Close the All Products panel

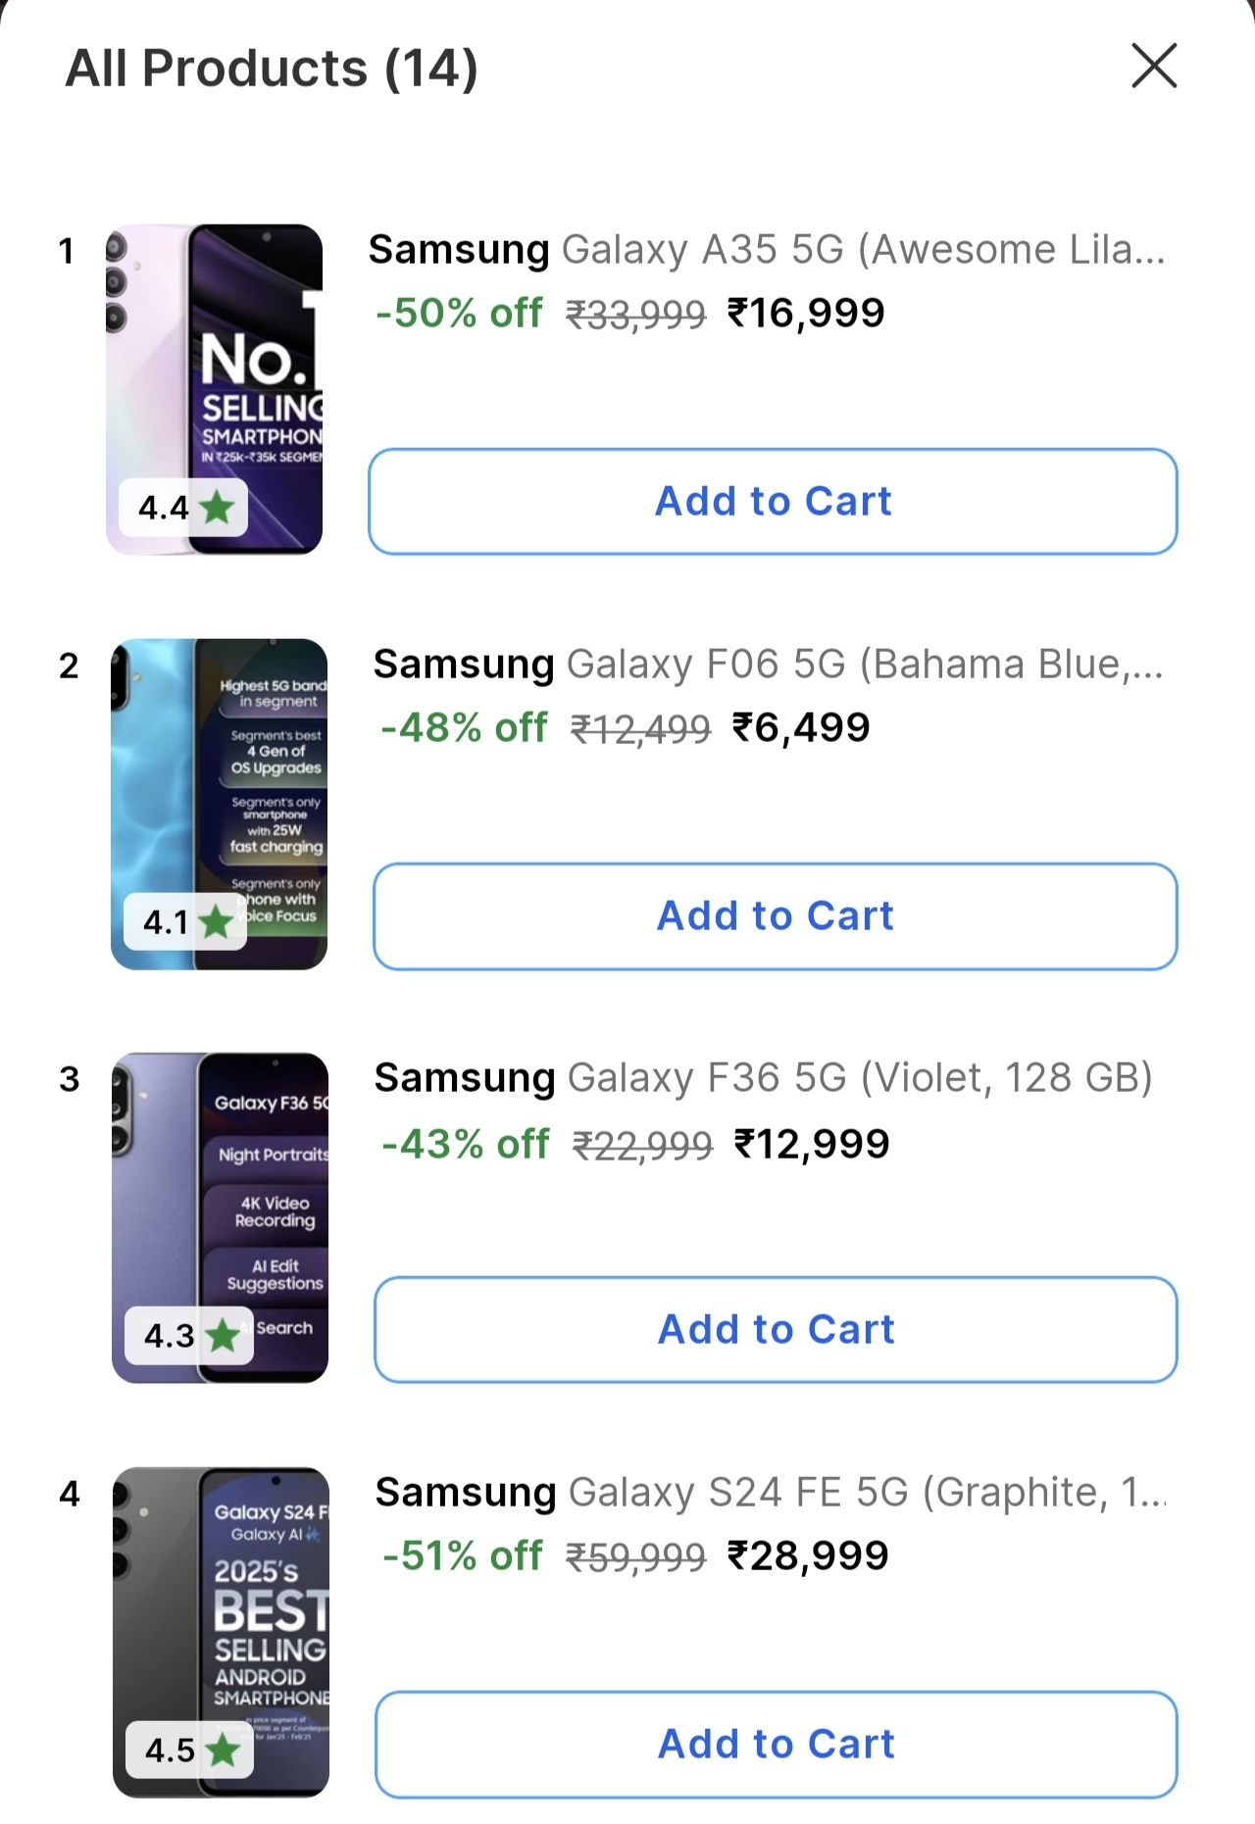point(1154,66)
